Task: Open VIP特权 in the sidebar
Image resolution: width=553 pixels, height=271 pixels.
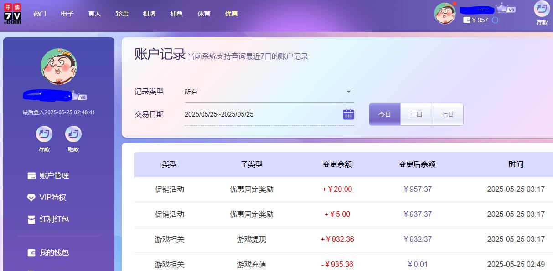Action: click(52, 198)
